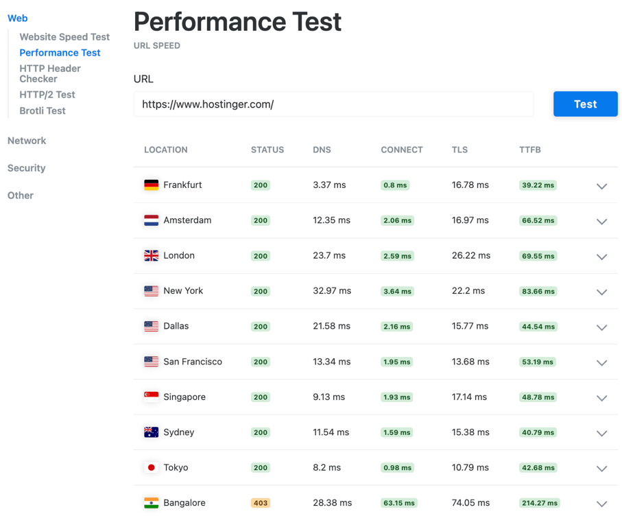Click the Dutch flag icon next to Amsterdam

pyautogui.click(x=151, y=220)
